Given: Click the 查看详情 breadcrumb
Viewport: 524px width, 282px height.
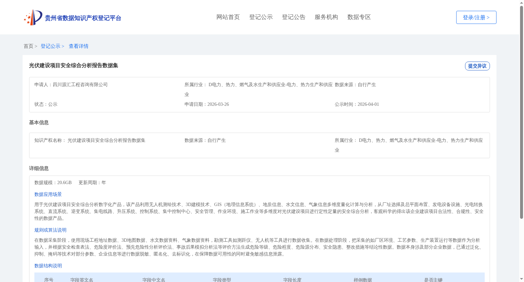Looking at the screenshot, I should click(x=79, y=46).
